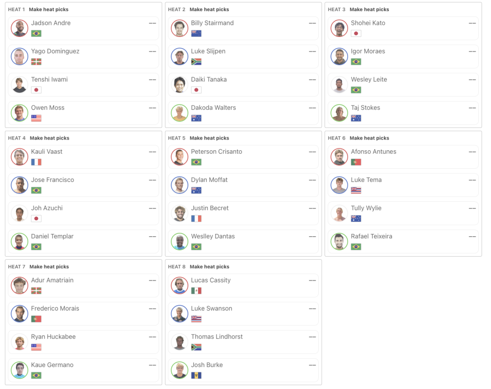Click Peterson Crisanto's avatar photo
This screenshot has width=491, height=389.
point(179,157)
